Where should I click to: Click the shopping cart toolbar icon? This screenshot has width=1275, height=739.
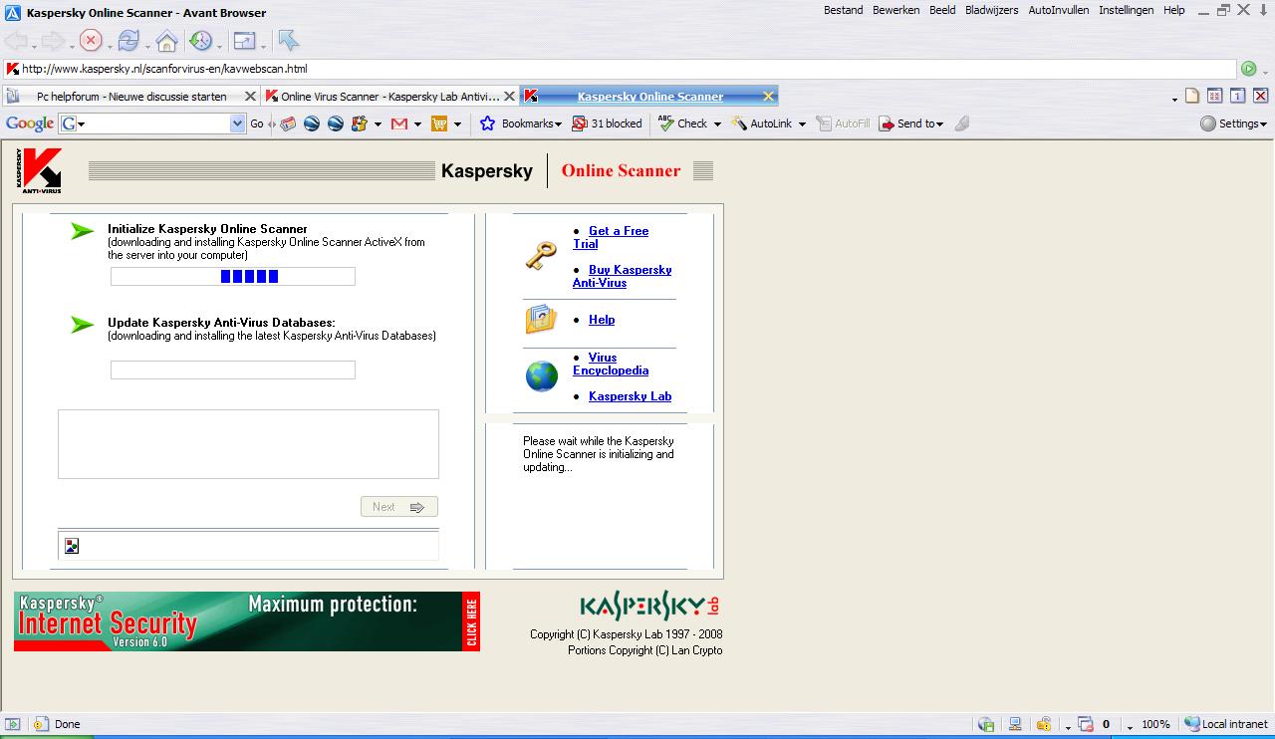(x=439, y=123)
